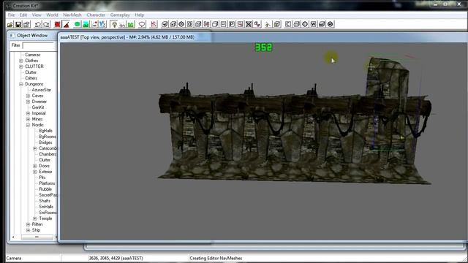Click the Redo arrow toolbar icon
468x263 pixels.
[x=46, y=24]
